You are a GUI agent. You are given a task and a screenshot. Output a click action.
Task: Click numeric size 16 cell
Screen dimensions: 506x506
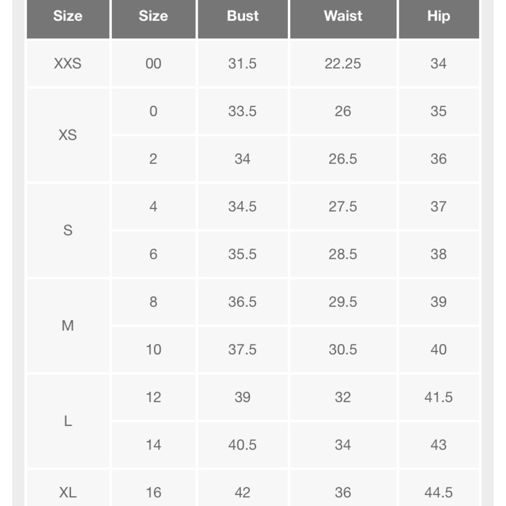tap(153, 492)
